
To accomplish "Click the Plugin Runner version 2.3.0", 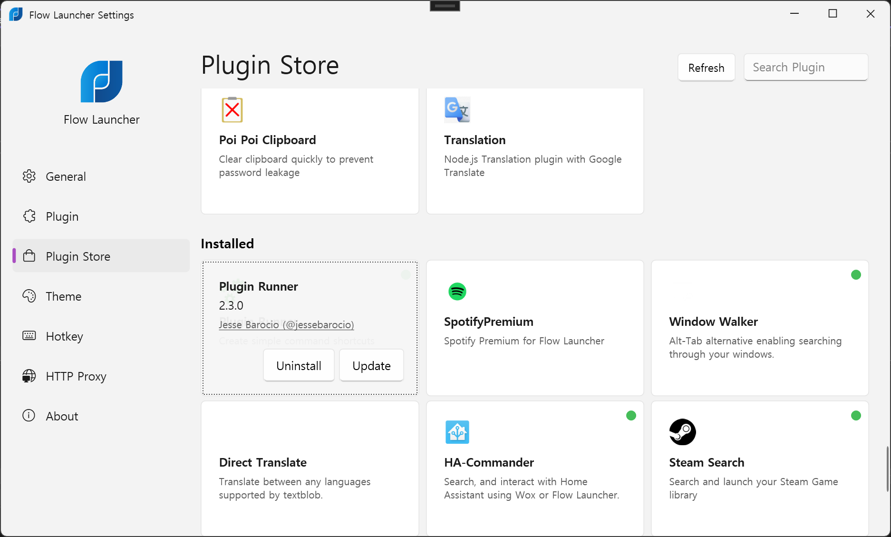I will (231, 305).
